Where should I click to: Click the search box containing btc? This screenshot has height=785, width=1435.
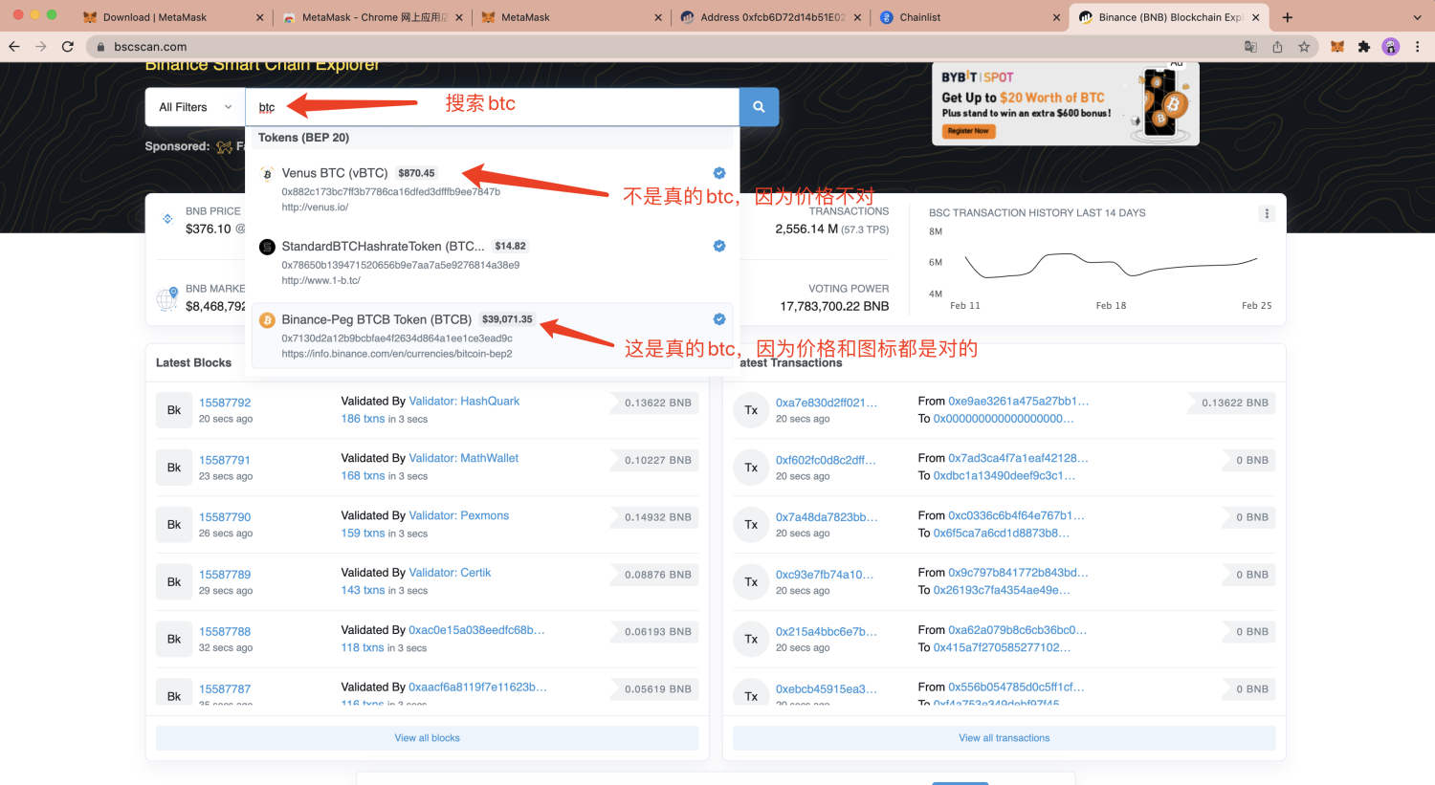(x=493, y=107)
